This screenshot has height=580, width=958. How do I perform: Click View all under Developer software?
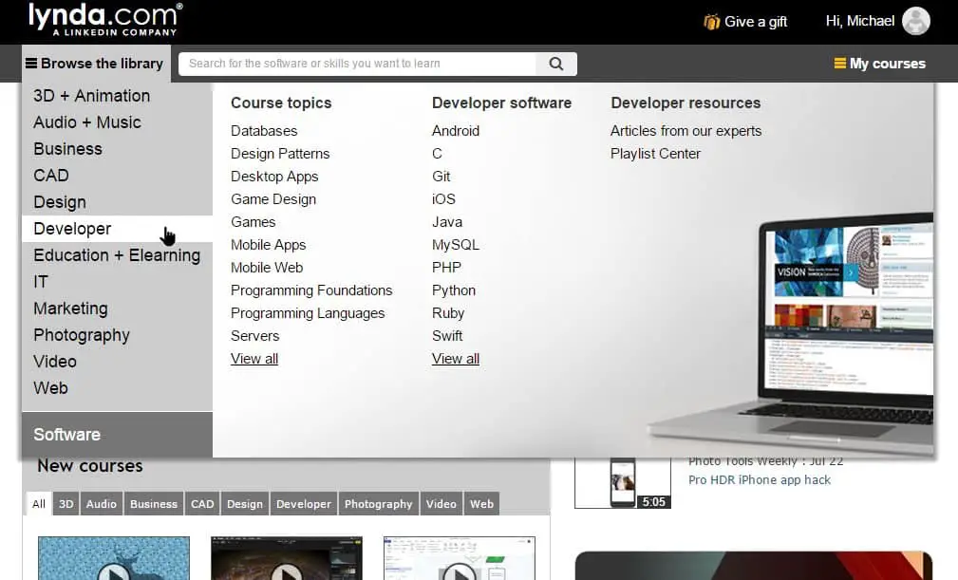point(456,359)
